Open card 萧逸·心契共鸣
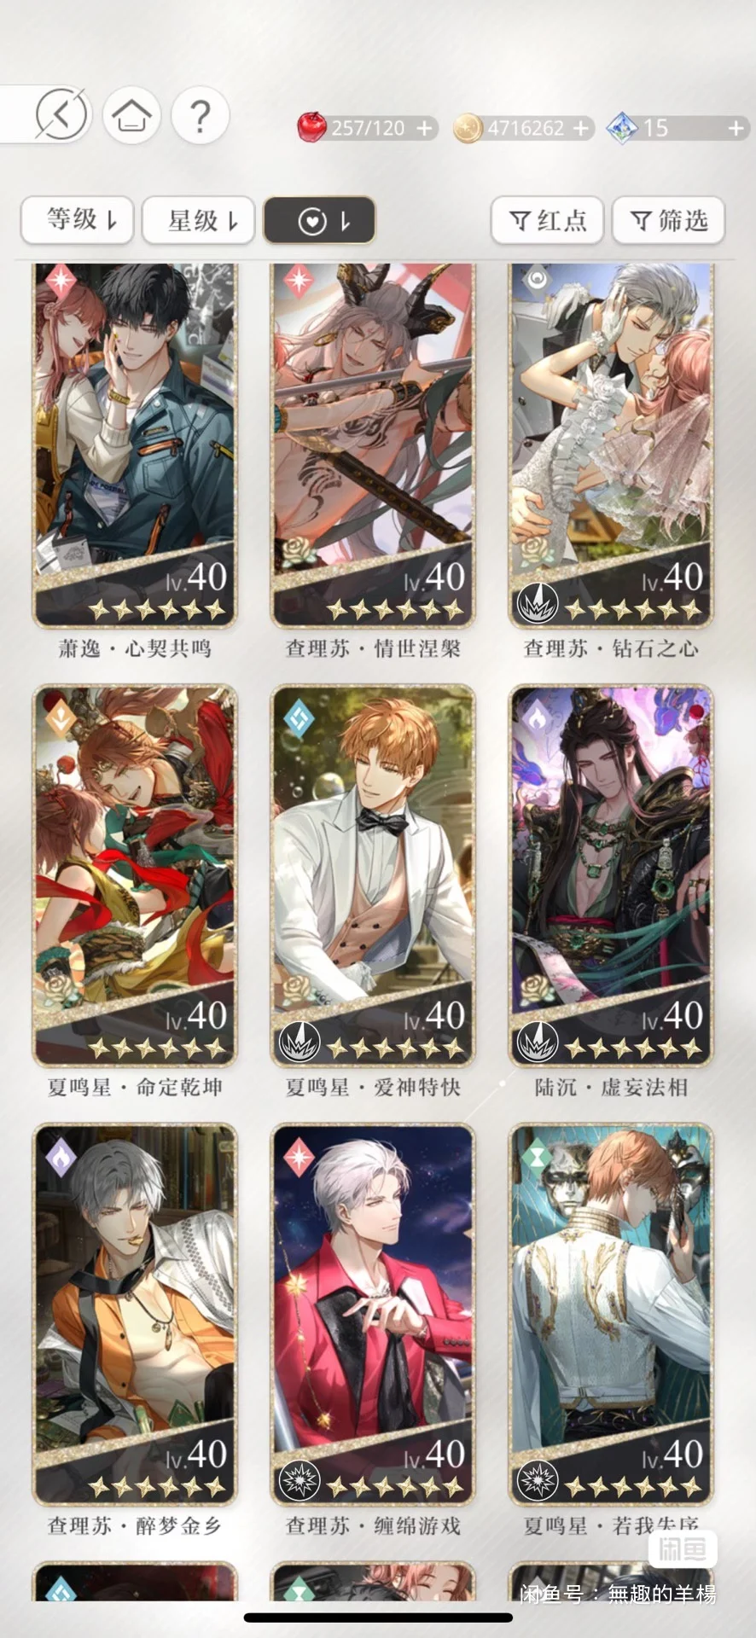The height and width of the screenshot is (1638, 756). [x=135, y=444]
